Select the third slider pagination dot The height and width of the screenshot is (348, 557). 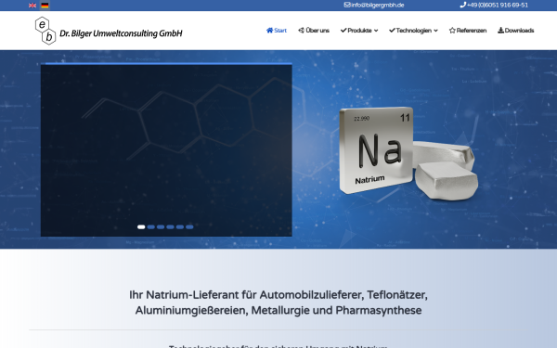click(161, 227)
